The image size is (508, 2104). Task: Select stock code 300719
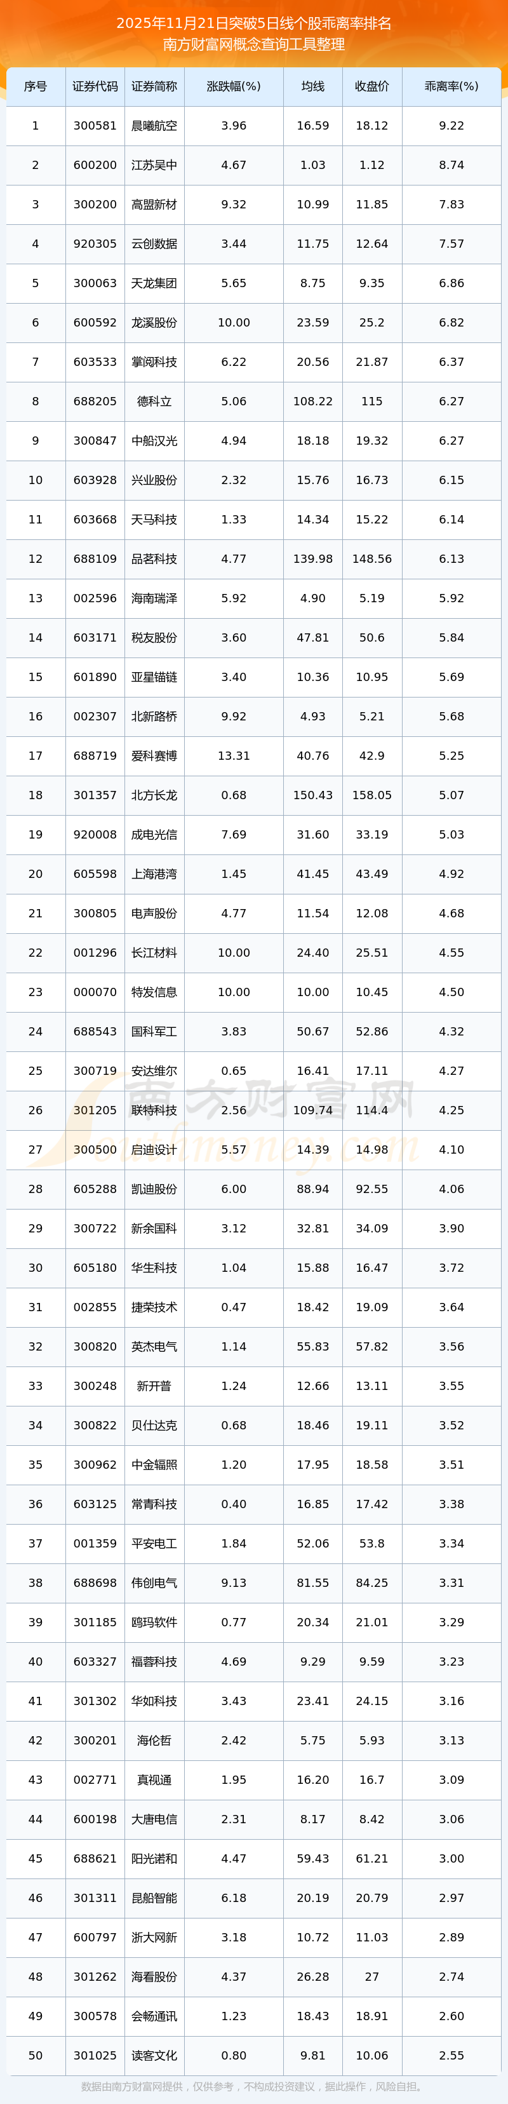[95, 1071]
